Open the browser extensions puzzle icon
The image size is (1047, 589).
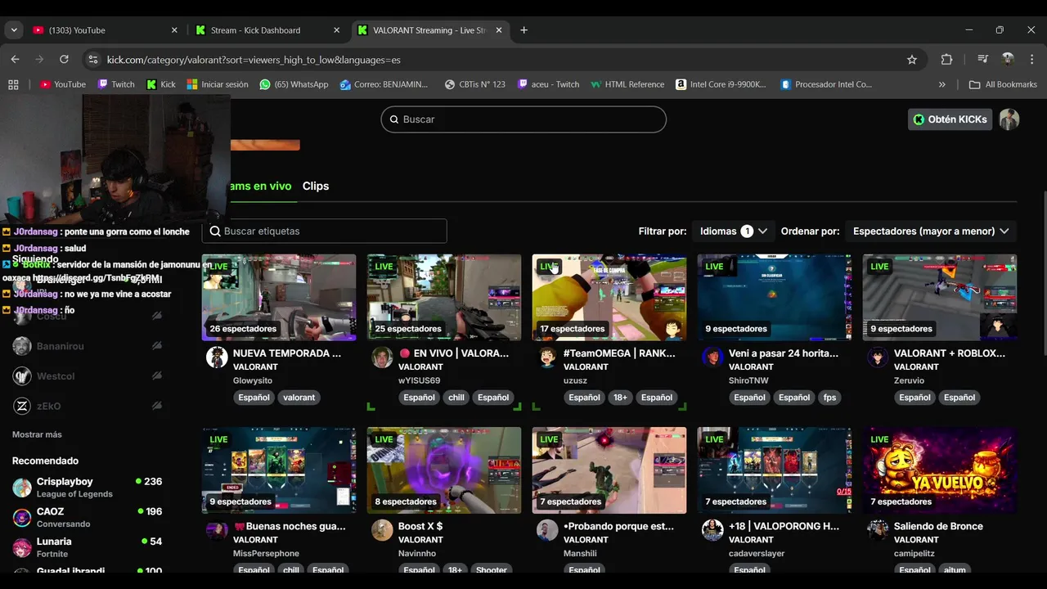946,59
